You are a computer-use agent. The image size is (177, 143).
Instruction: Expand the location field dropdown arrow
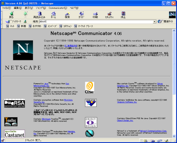[x=155, y=22]
